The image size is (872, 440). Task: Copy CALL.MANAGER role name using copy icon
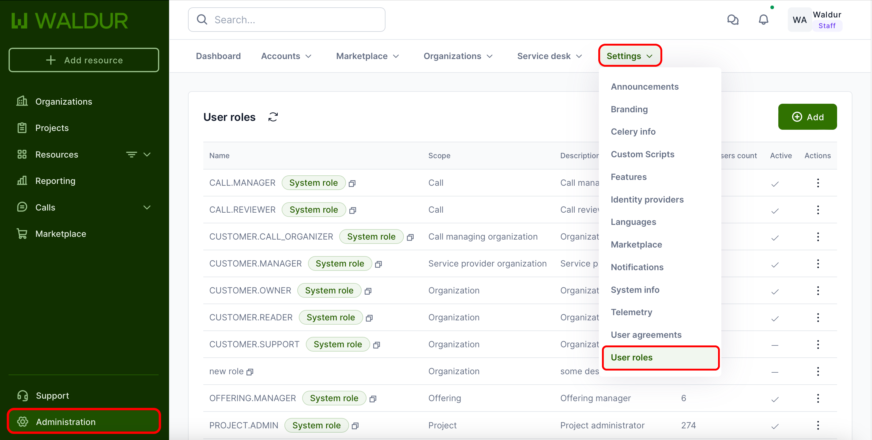click(x=352, y=183)
